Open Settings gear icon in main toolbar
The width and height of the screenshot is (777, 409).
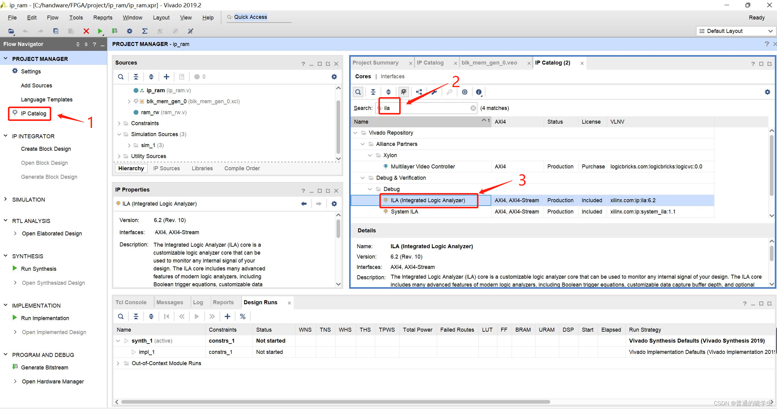(x=130, y=31)
